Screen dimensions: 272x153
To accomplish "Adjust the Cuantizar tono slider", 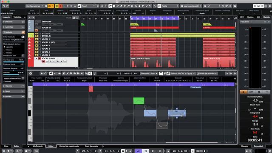I will pos(14,62).
